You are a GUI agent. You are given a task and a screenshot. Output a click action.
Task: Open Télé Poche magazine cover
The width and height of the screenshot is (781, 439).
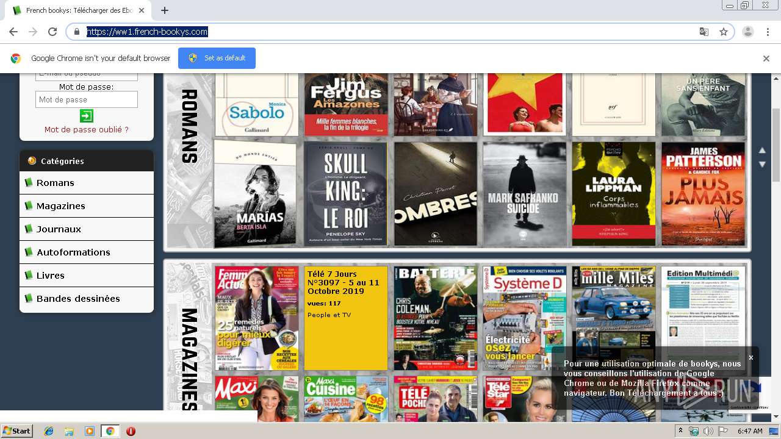click(435, 399)
